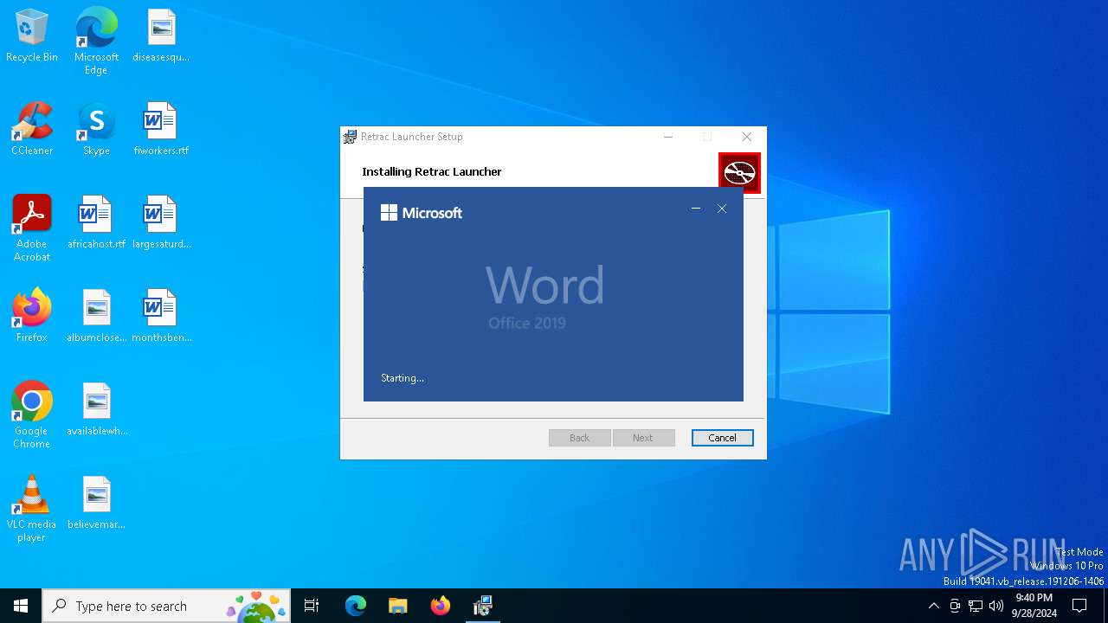The height and width of the screenshot is (623, 1108).
Task: Open the Windows Start menu
Action: (x=21, y=606)
